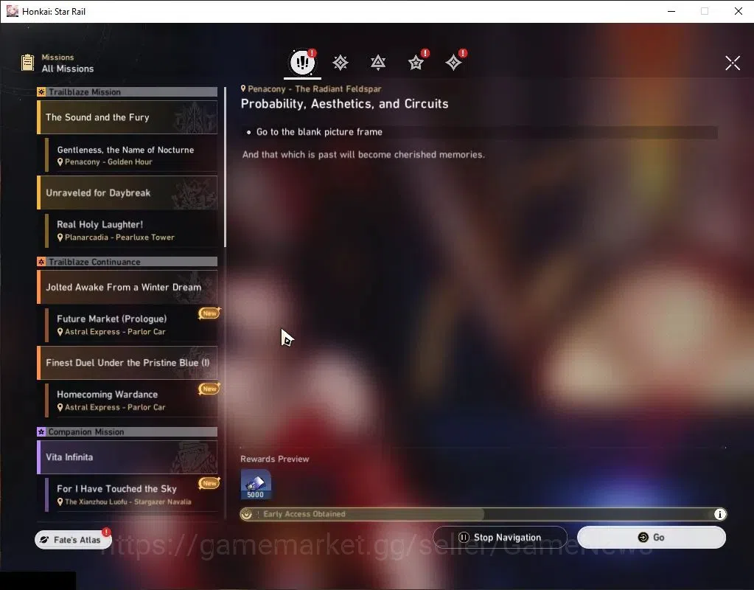Switch to Trailblaze Mission filter icon
Image resolution: width=754 pixels, height=590 pixels.
[x=341, y=63]
